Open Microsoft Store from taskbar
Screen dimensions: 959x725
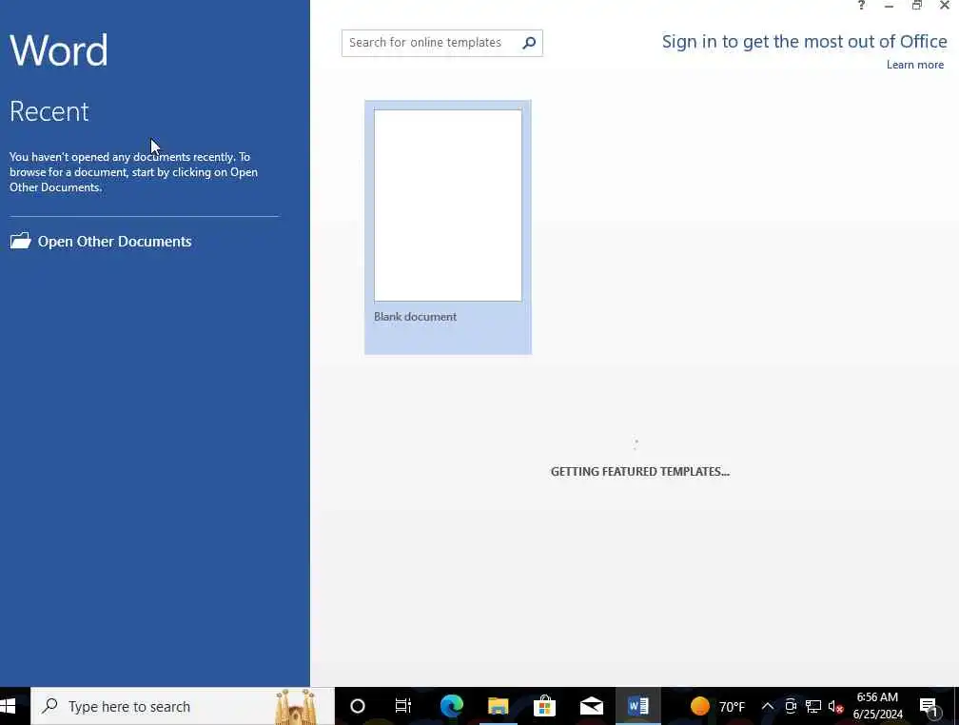point(544,707)
